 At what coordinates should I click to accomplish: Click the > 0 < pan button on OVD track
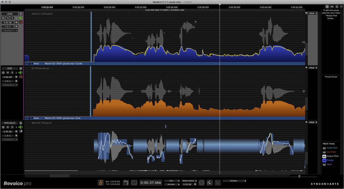click(x=7, y=81)
